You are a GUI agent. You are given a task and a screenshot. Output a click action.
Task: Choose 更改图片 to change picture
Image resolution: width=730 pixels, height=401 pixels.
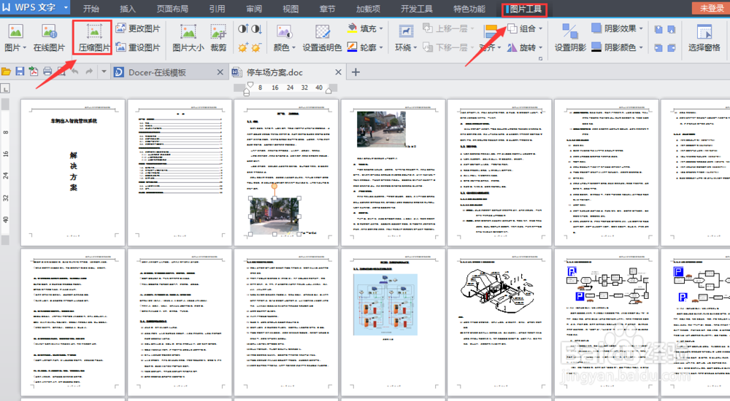(138, 28)
